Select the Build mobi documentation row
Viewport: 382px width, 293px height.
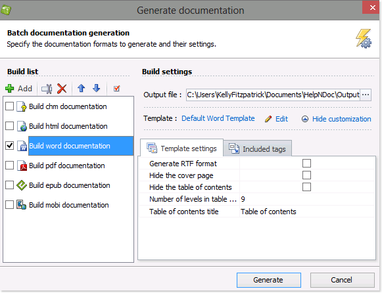tap(68, 205)
